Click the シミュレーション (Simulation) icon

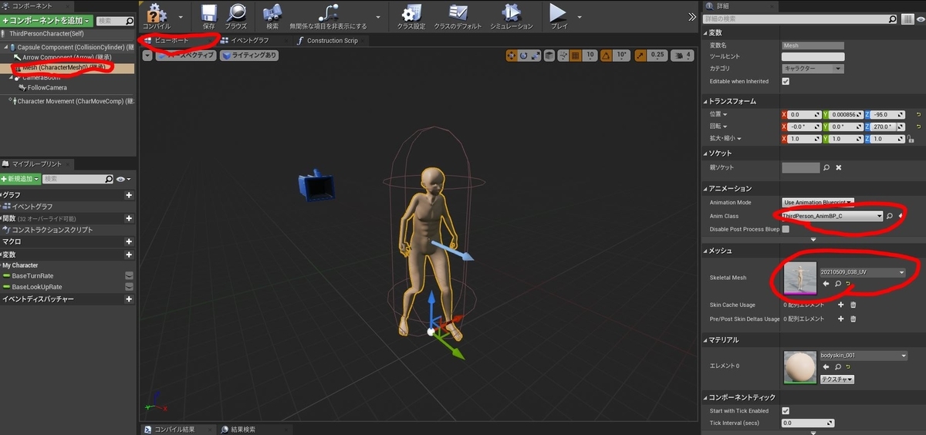point(511,15)
